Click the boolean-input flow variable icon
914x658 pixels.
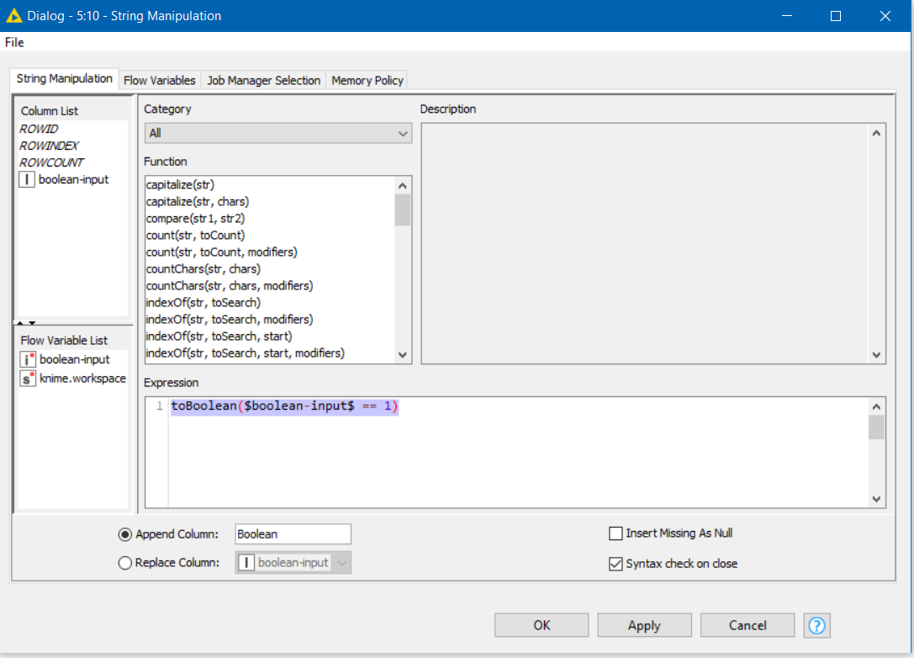[x=27, y=359]
